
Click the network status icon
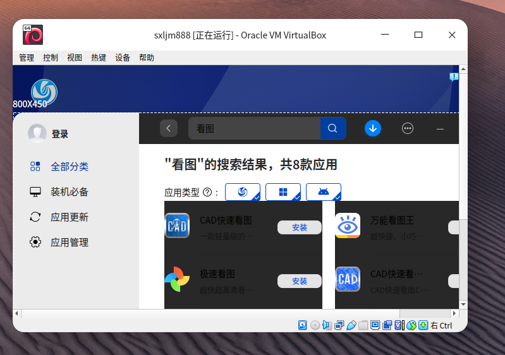tap(339, 325)
